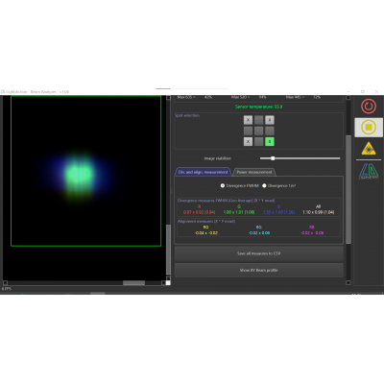
Task: Click Save all measures to CSV button
Action: tap(258, 253)
